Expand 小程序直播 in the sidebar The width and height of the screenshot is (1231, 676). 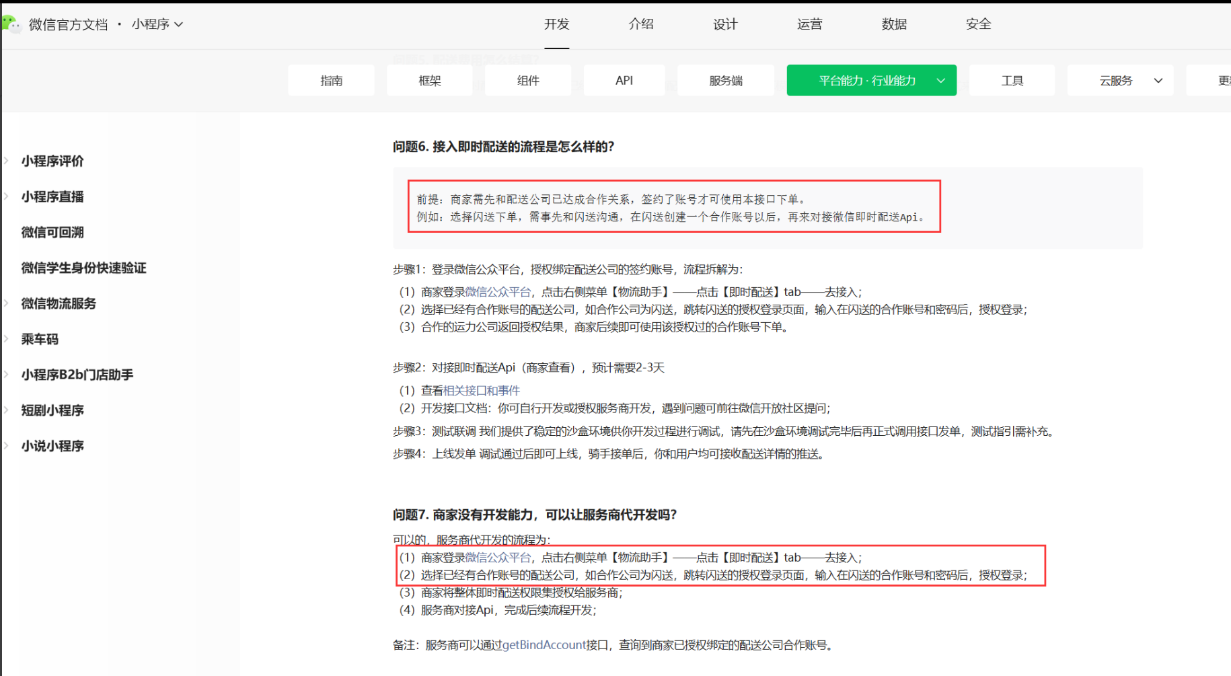pyautogui.click(x=52, y=196)
